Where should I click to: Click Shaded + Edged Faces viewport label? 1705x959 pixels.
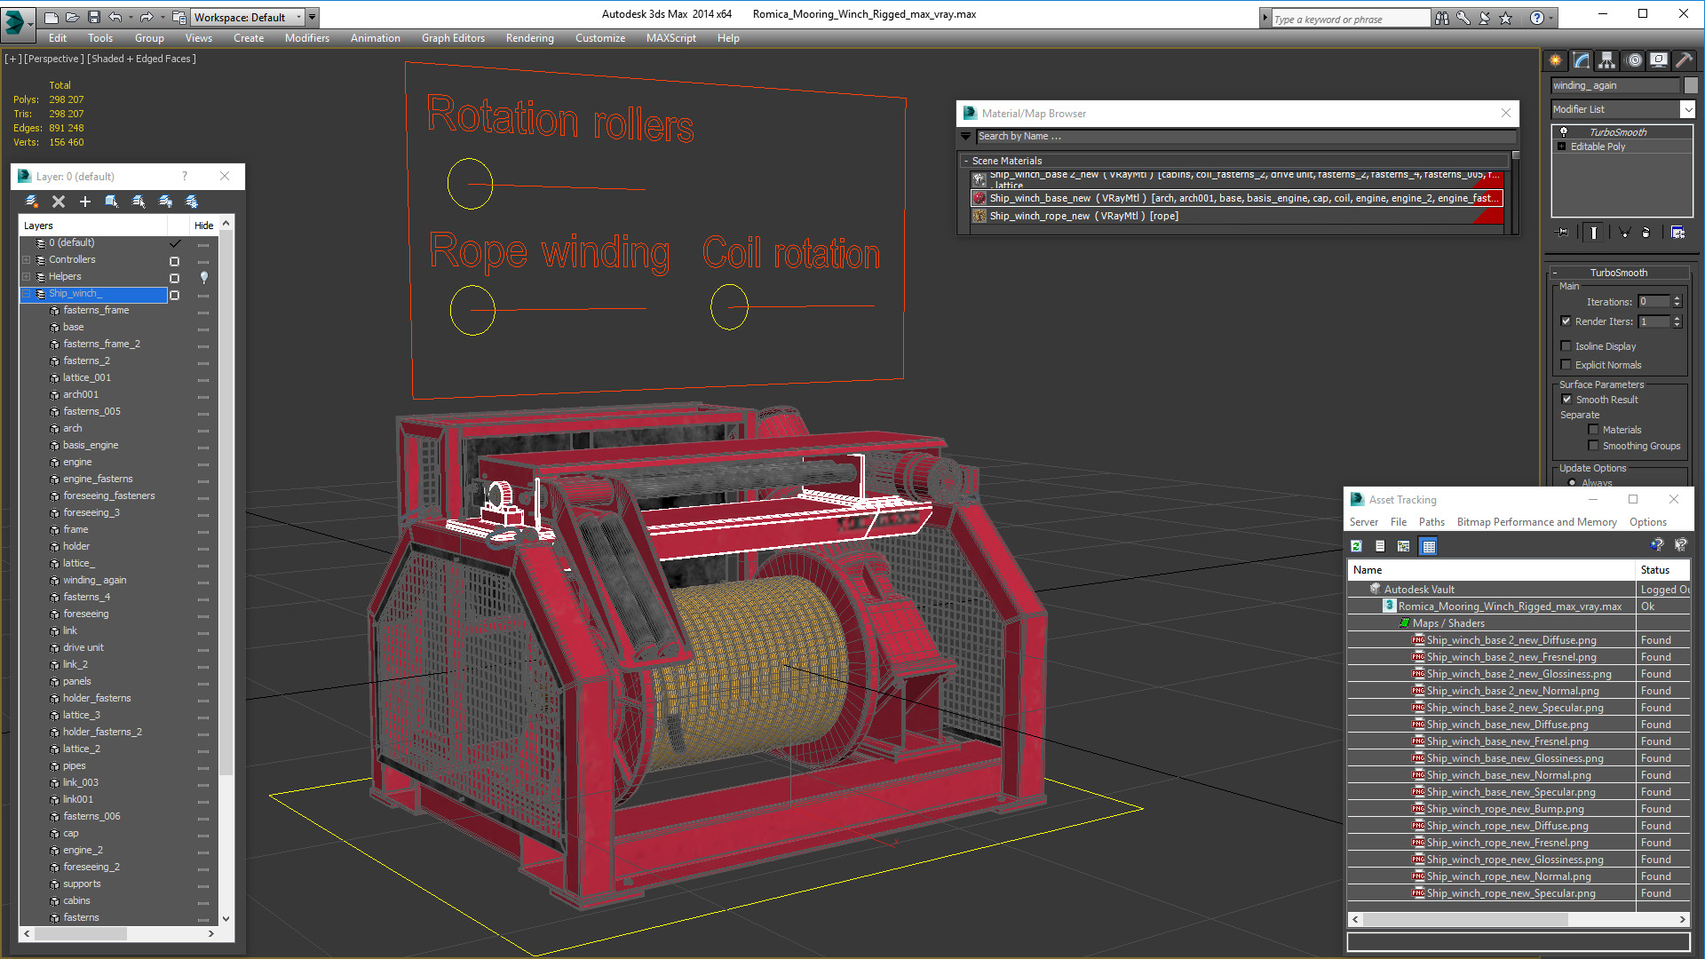pyautogui.click(x=141, y=59)
